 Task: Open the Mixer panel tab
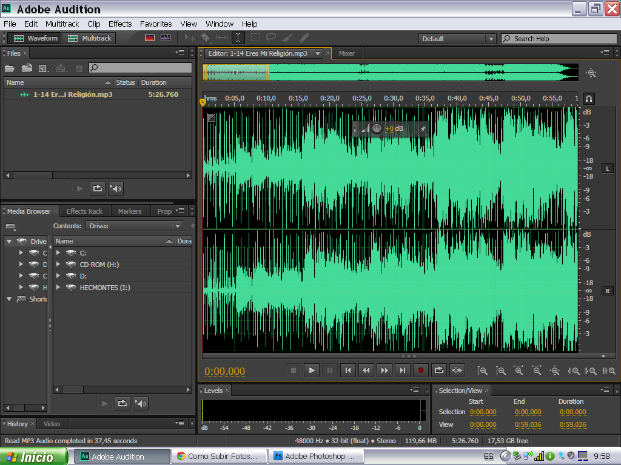[x=347, y=53]
